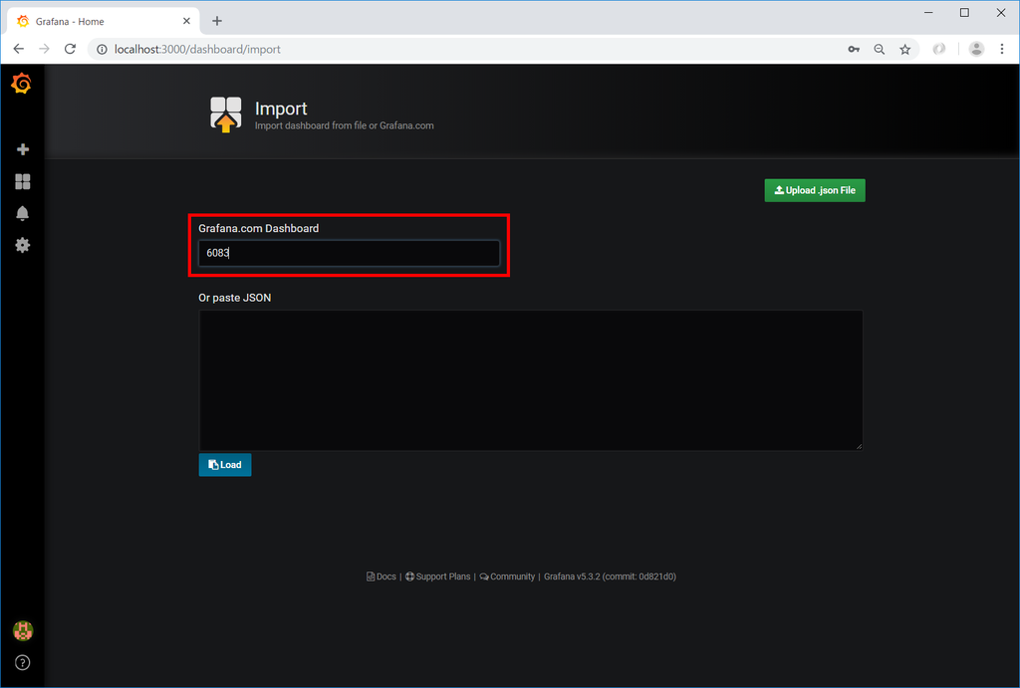The height and width of the screenshot is (688, 1020).
Task: Click the Grafana v5.3.2 version text
Action: [x=610, y=576]
